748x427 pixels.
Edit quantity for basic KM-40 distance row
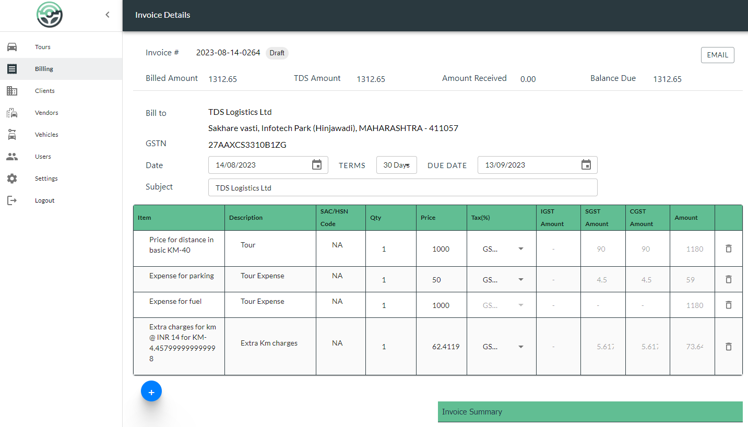[391, 249]
